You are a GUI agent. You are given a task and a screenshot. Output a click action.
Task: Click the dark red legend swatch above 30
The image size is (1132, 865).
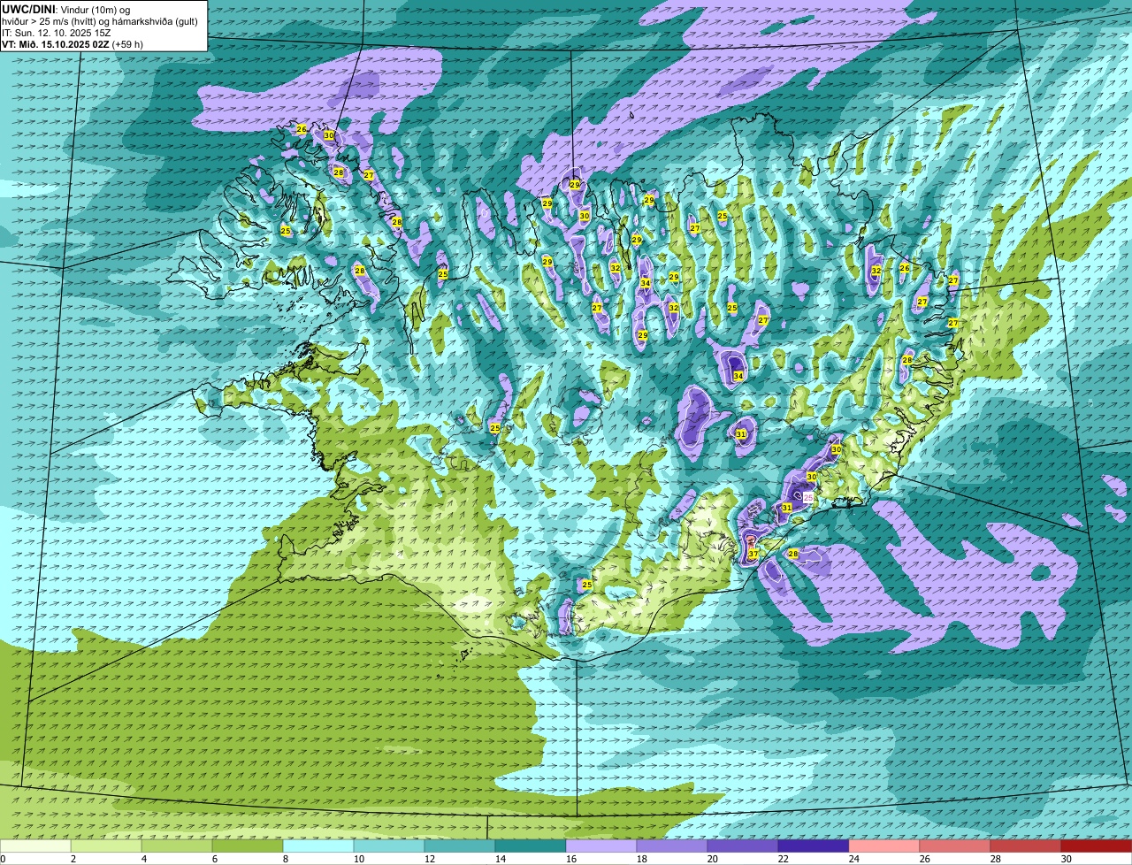pos(1097,846)
